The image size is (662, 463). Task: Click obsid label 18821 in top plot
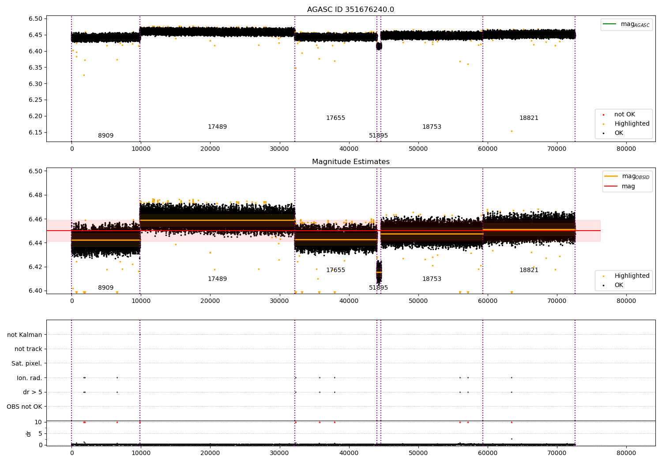click(x=529, y=118)
